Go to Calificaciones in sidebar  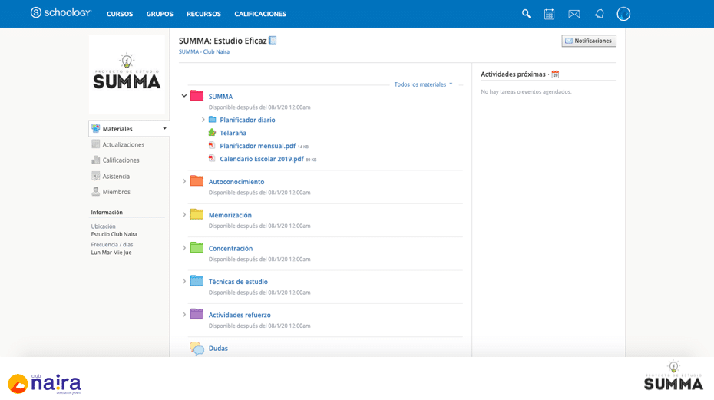pos(121,160)
